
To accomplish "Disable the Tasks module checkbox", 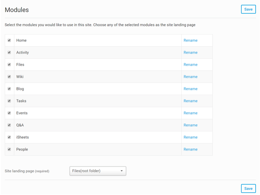I will click(9, 101).
